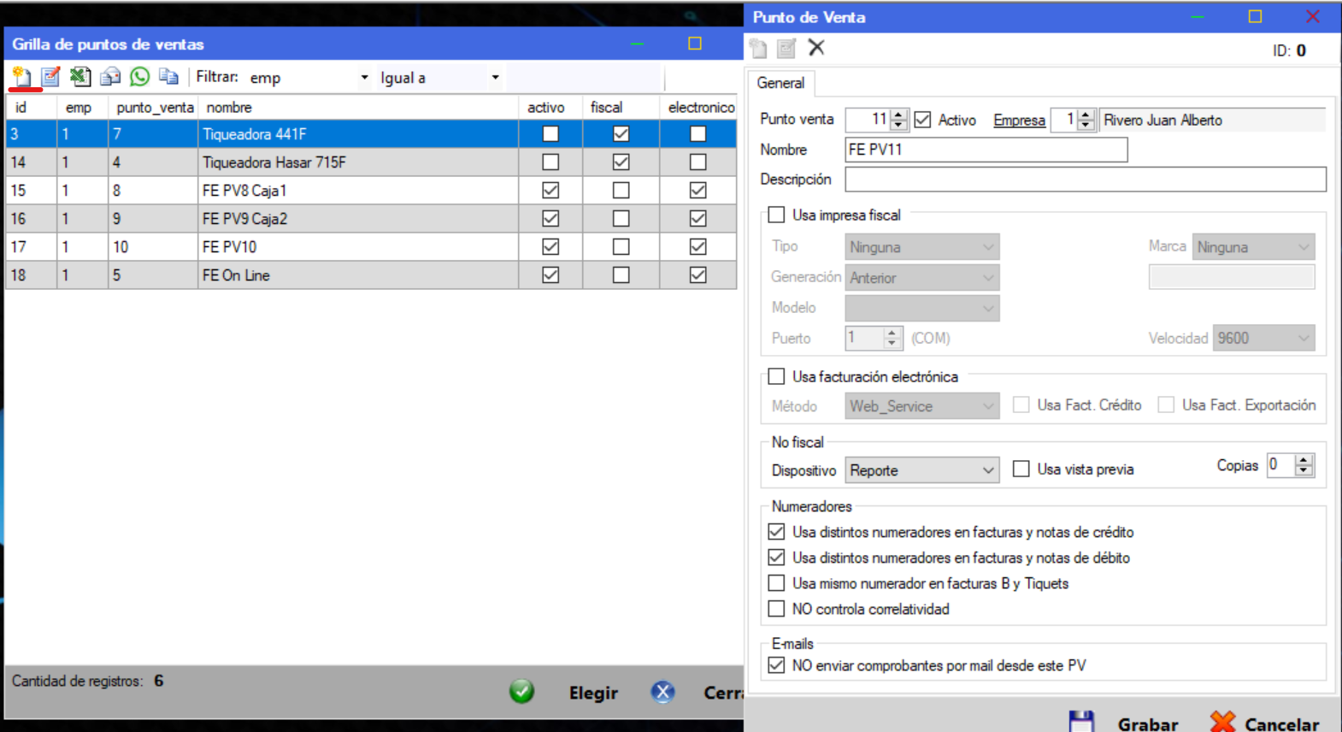Click the edit record pencil icon

50,77
